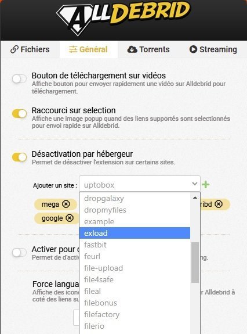This screenshot has width=247, height=334.
Task: Click the green plus add-site icon
Action: [206, 185]
